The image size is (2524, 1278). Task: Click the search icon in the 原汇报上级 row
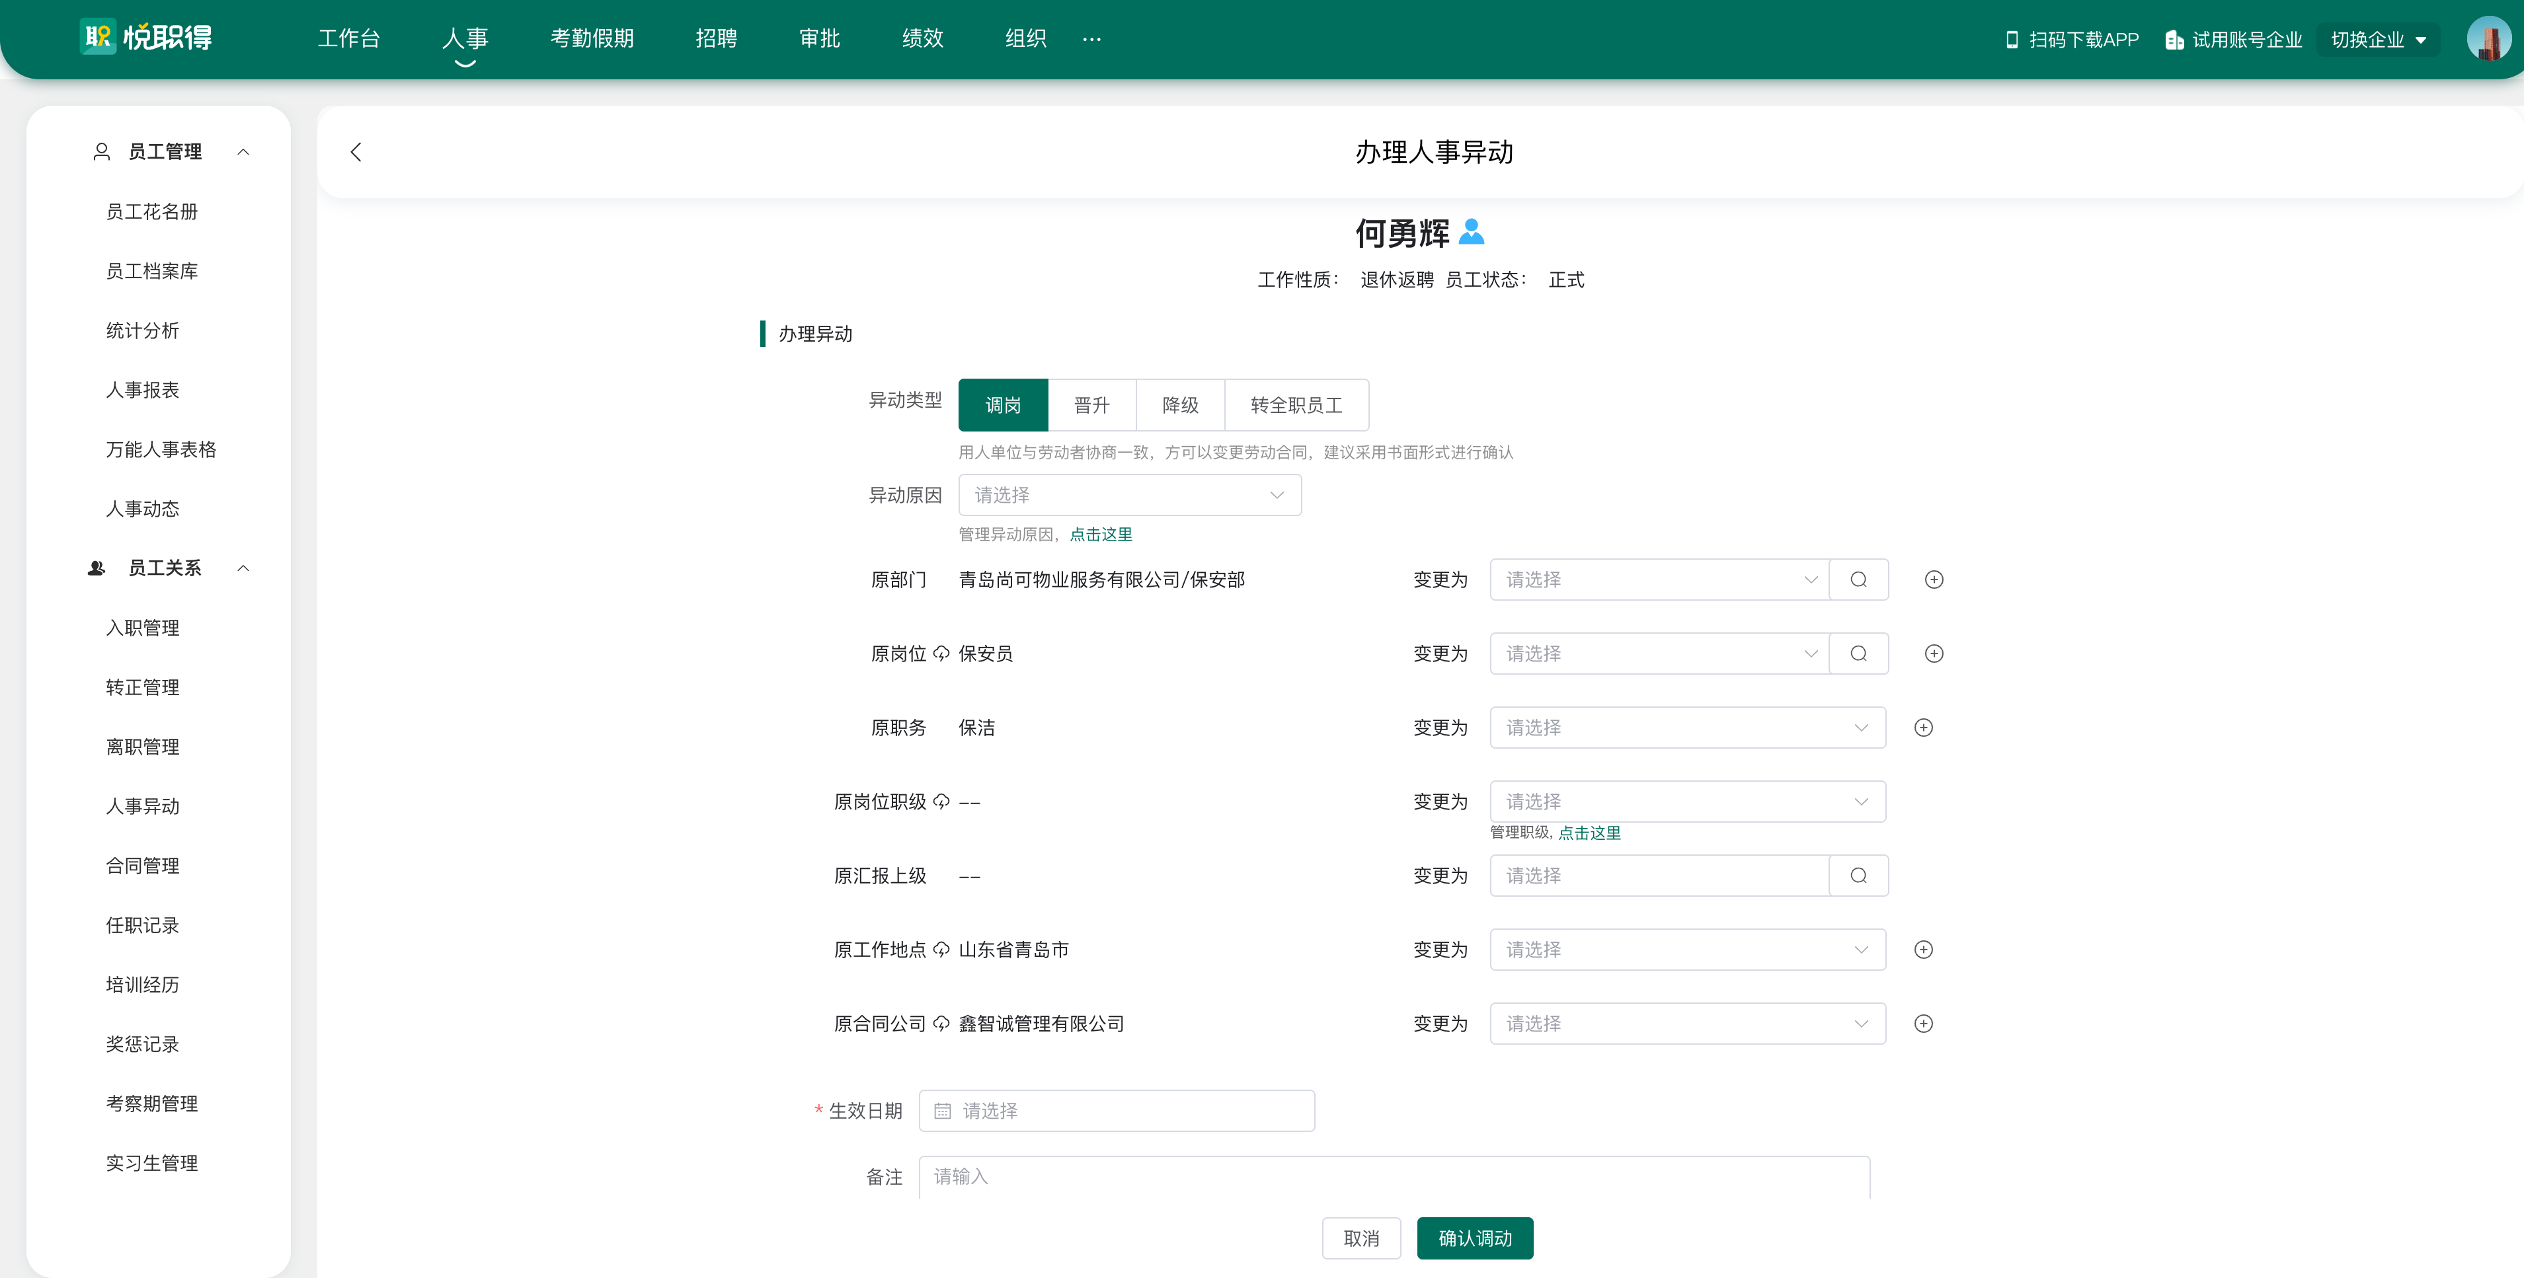(1858, 876)
